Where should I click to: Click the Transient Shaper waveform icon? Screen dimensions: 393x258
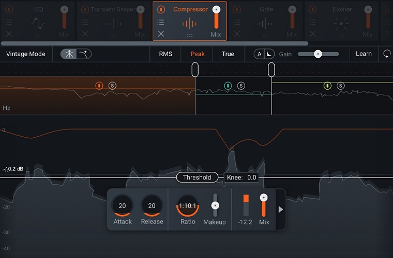click(114, 24)
